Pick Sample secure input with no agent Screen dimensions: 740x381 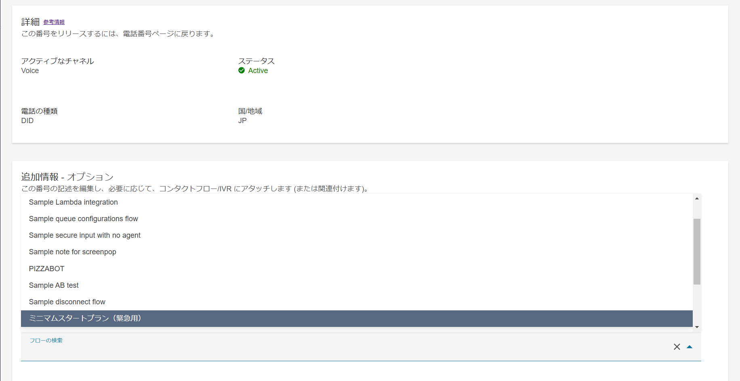[x=84, y=235]
